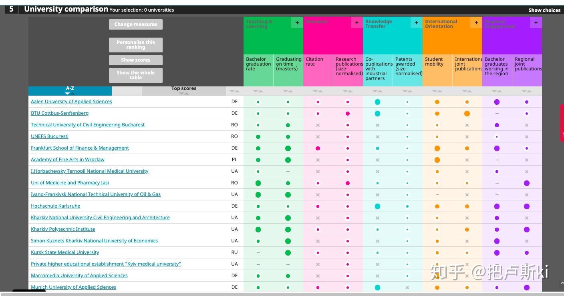Click RU country code for Kursk

pos(235,252)
